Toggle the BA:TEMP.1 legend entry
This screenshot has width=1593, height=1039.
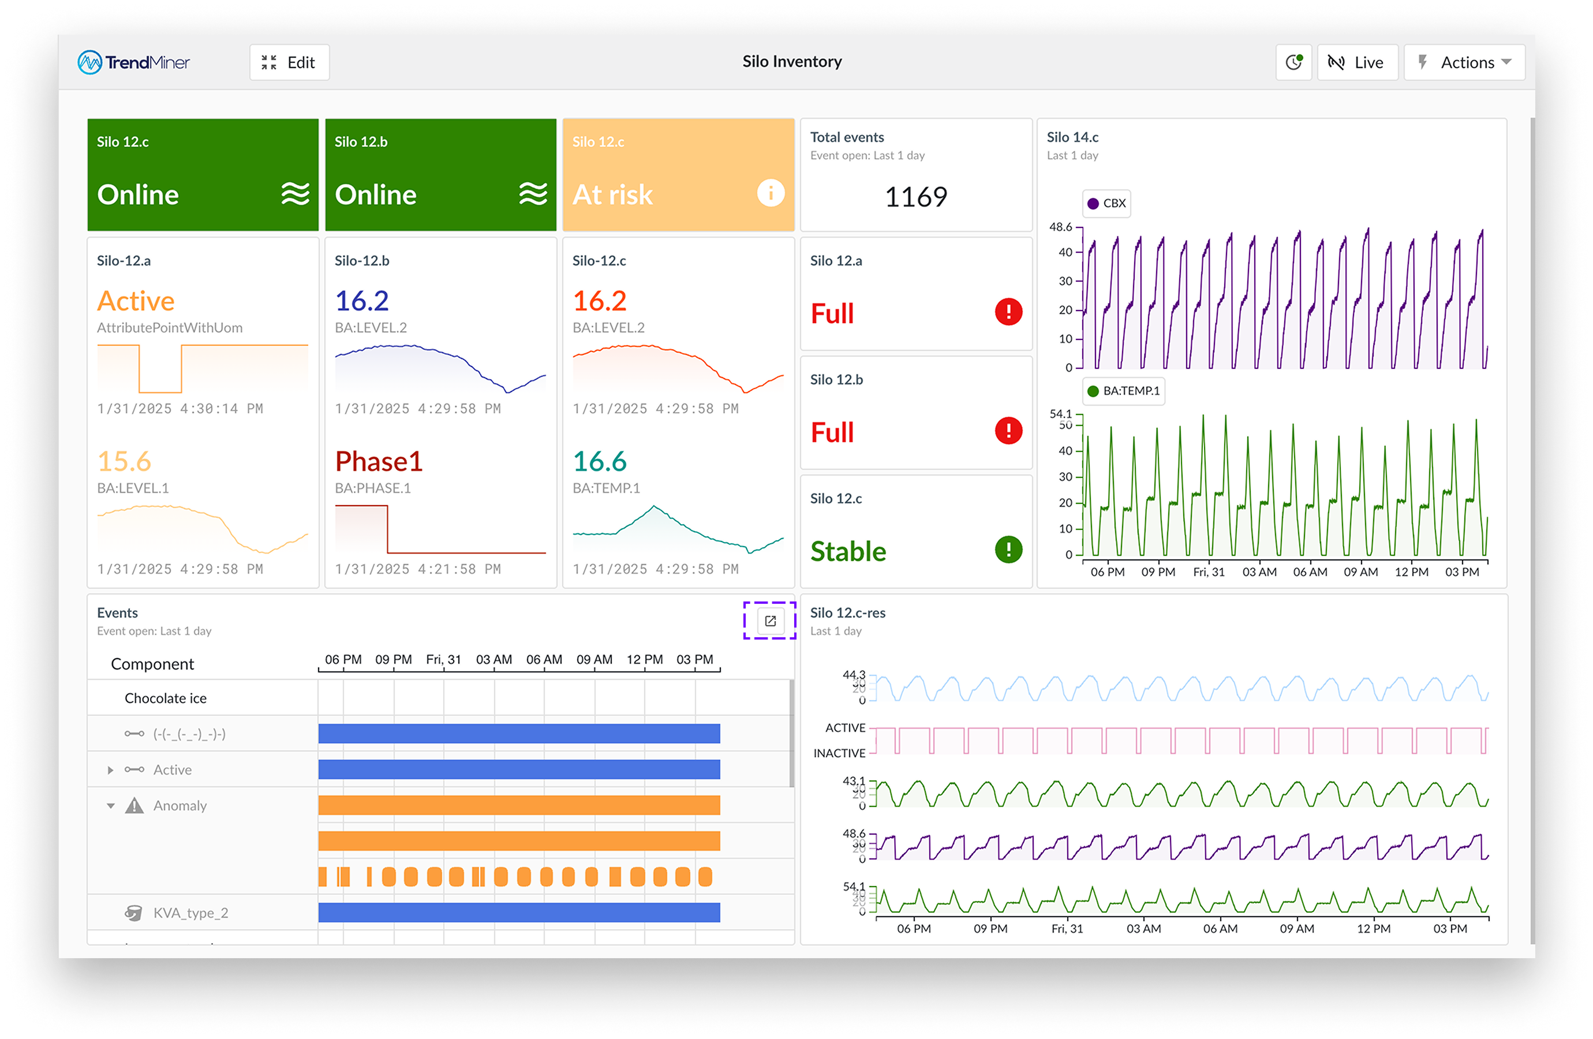[x=1123, y=391]
